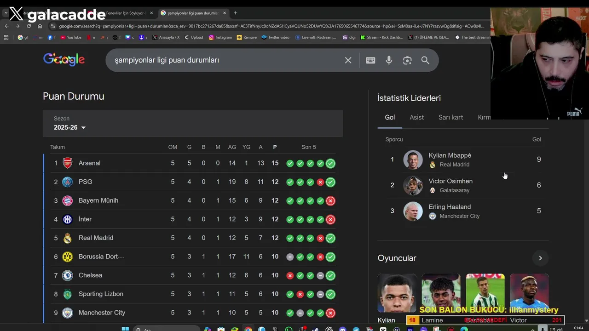This screenshot has height=331, width=589.
Task: Switch to the Sarı kart statistics tab
Action: coord(450,118)
